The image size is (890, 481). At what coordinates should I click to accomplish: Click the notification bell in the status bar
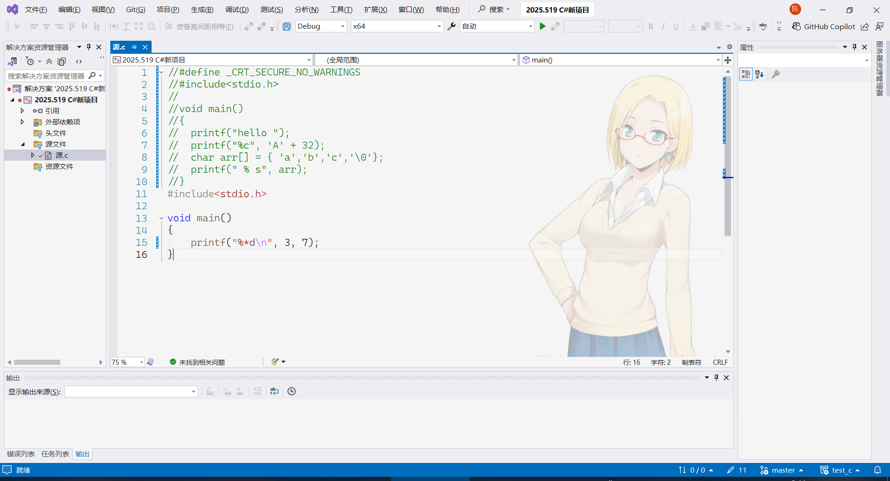877,470
